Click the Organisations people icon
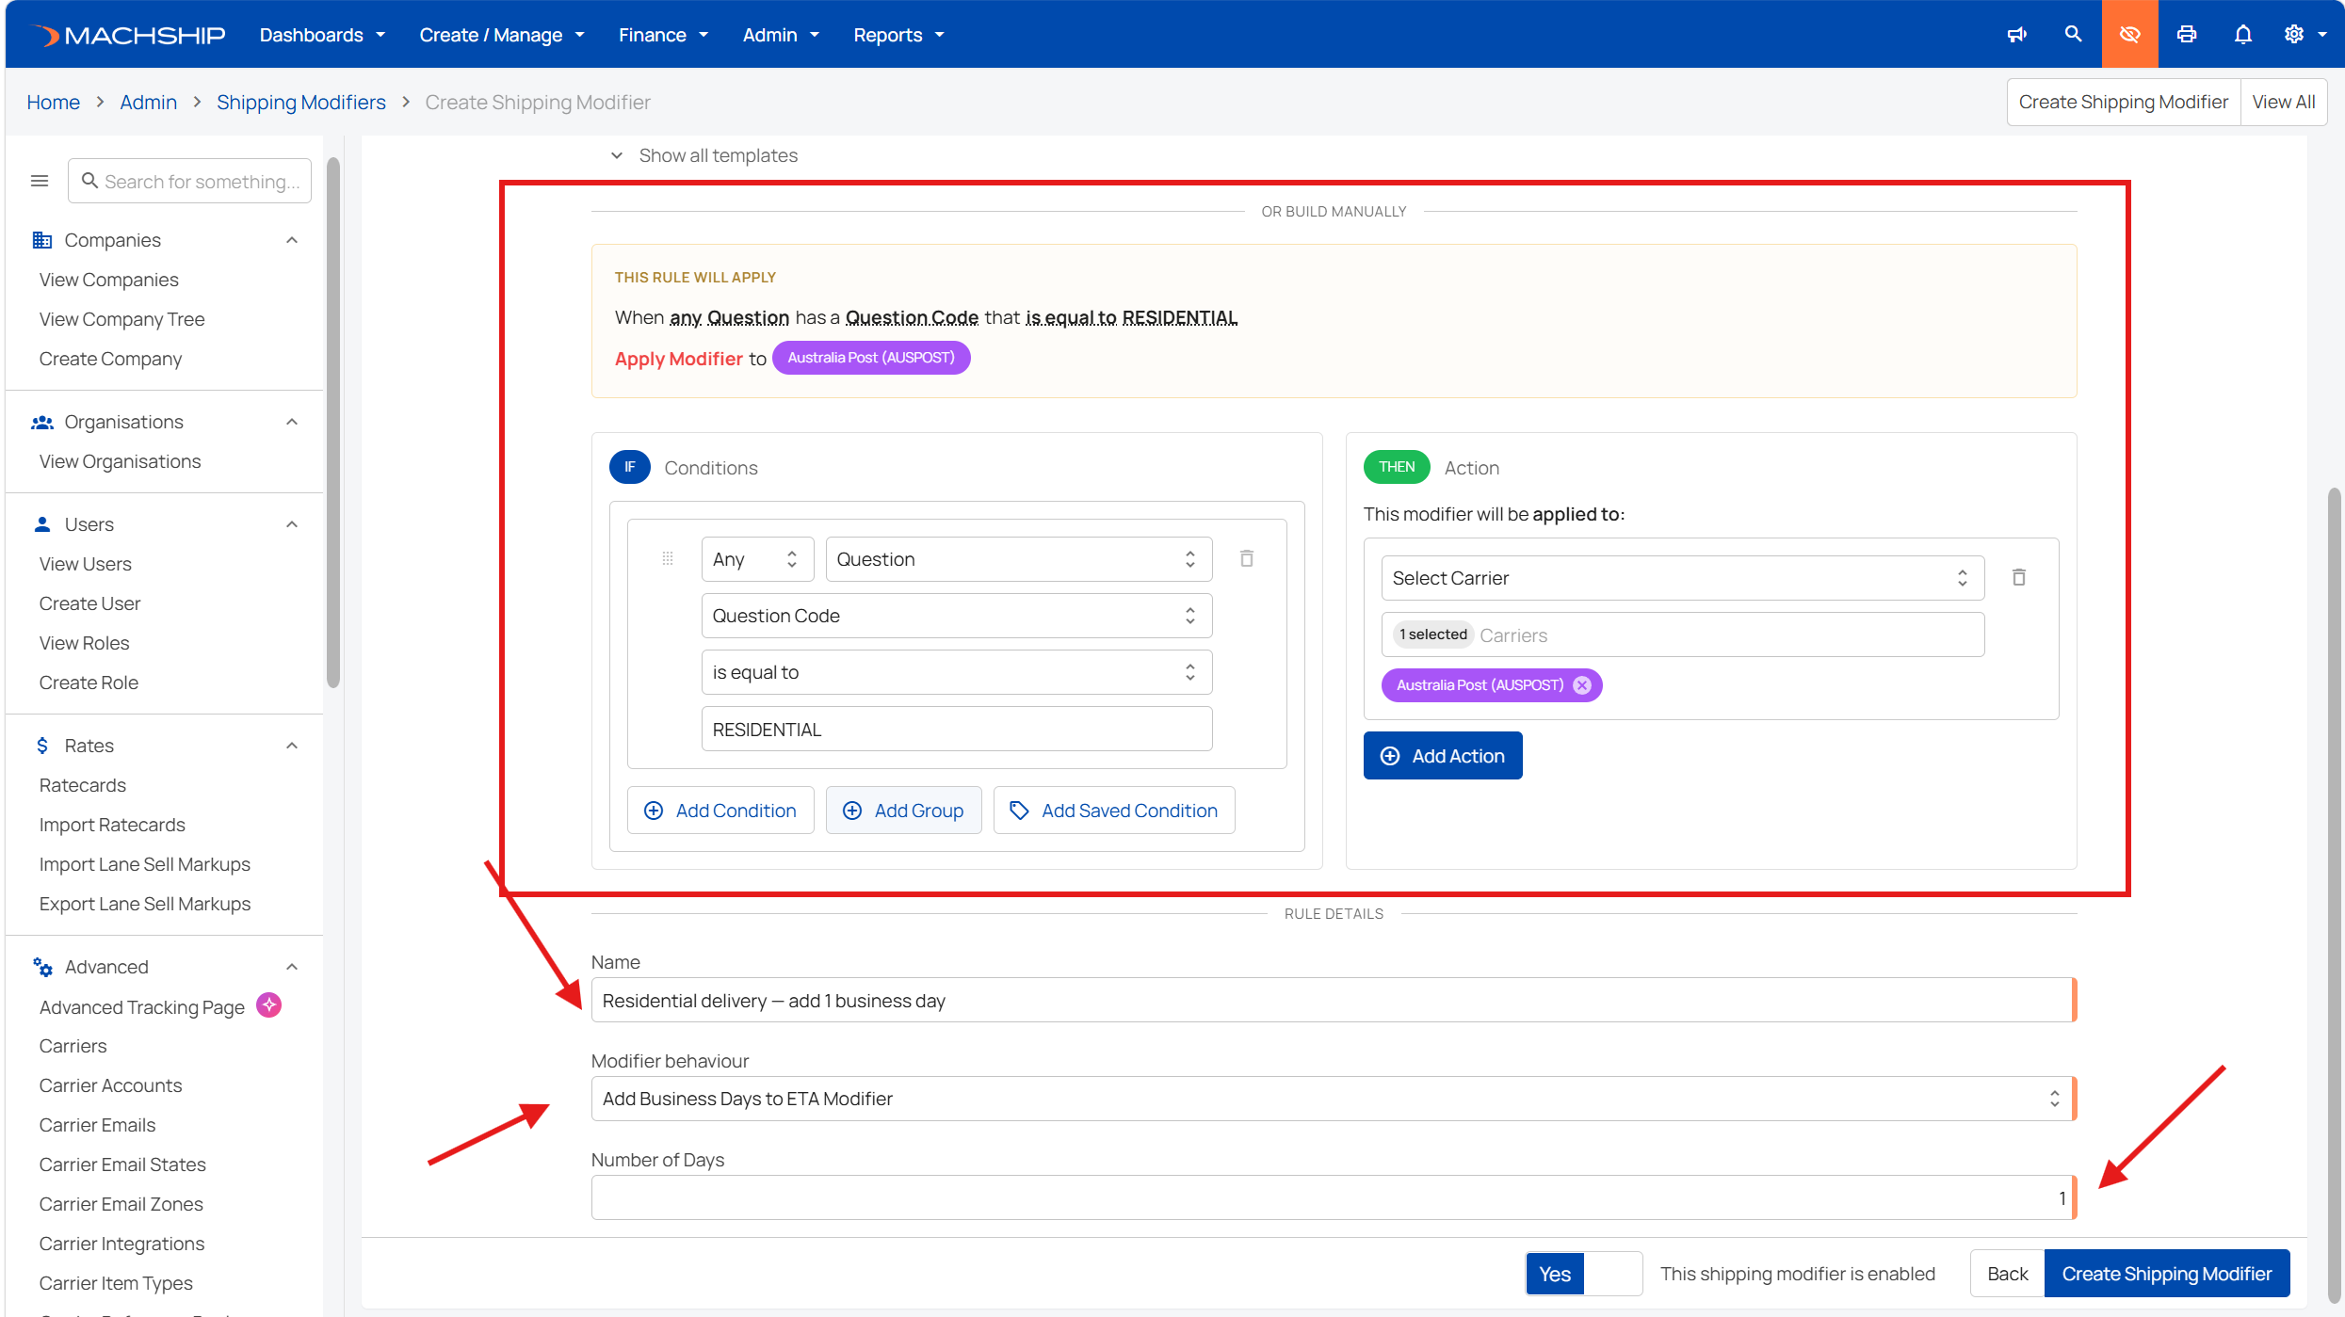The image size is (2345, 1317). (42, 422)
